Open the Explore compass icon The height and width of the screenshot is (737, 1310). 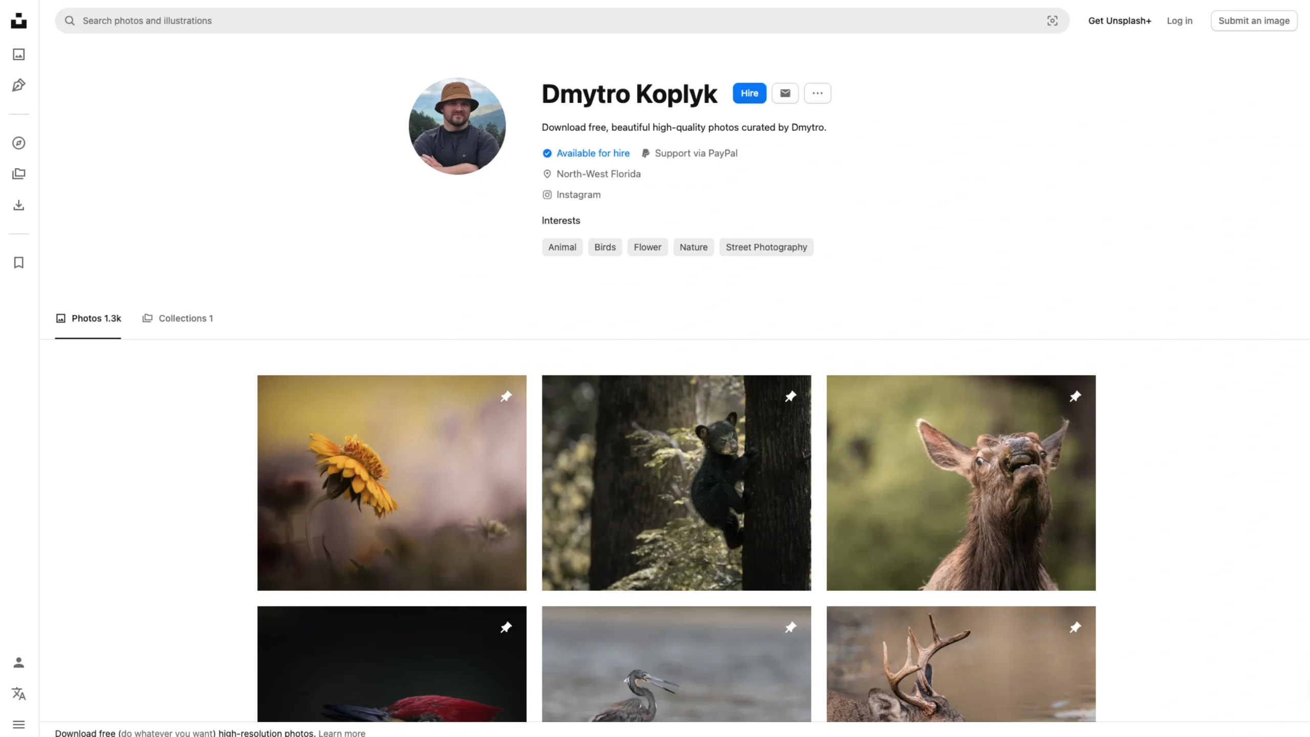(18, 143)
